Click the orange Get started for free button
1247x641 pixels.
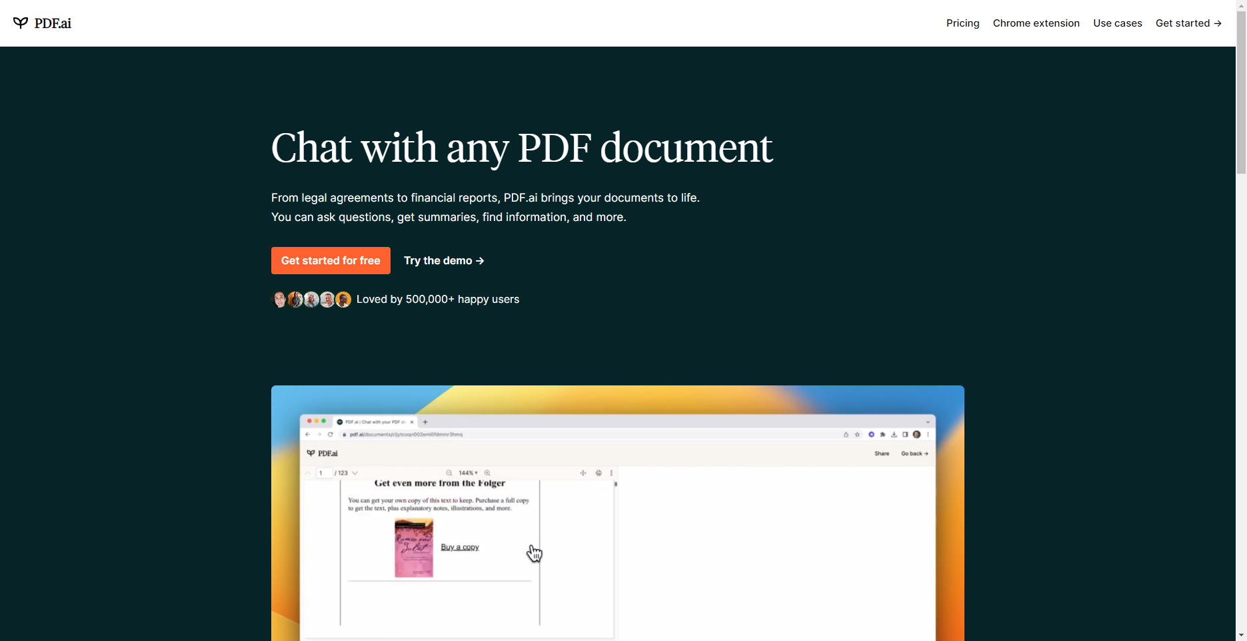pos(331,261)
